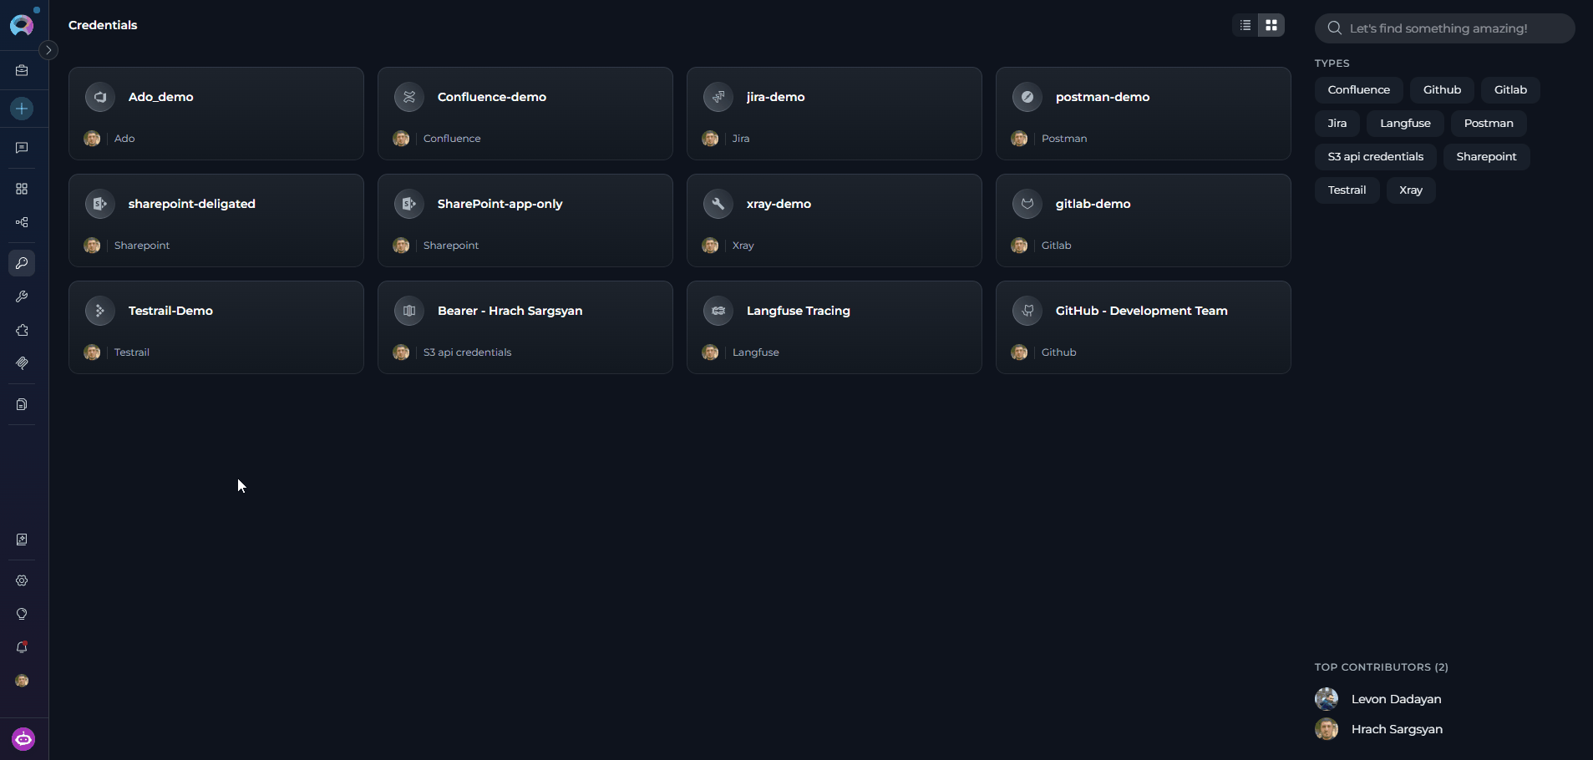Open the chat conversations icon
The image size is (1593, 760).
[x=22, y=148]
